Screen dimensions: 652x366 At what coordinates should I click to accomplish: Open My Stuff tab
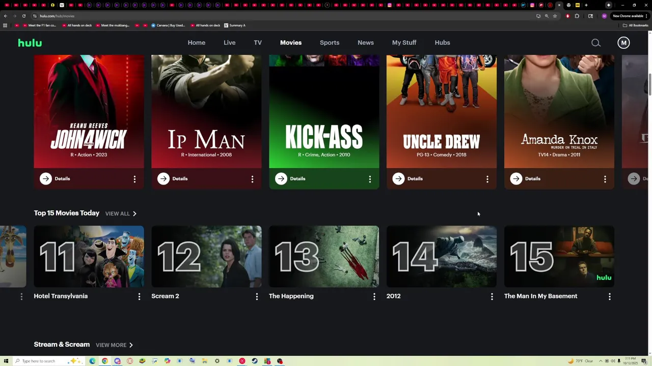click(x=404, y=43)
